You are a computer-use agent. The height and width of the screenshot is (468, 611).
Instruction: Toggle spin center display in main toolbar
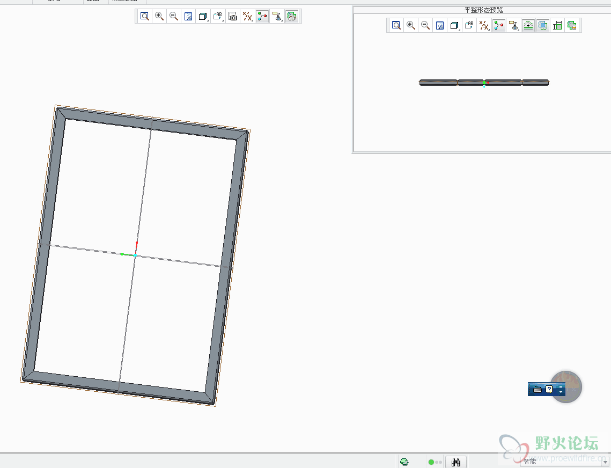(262, 17)
